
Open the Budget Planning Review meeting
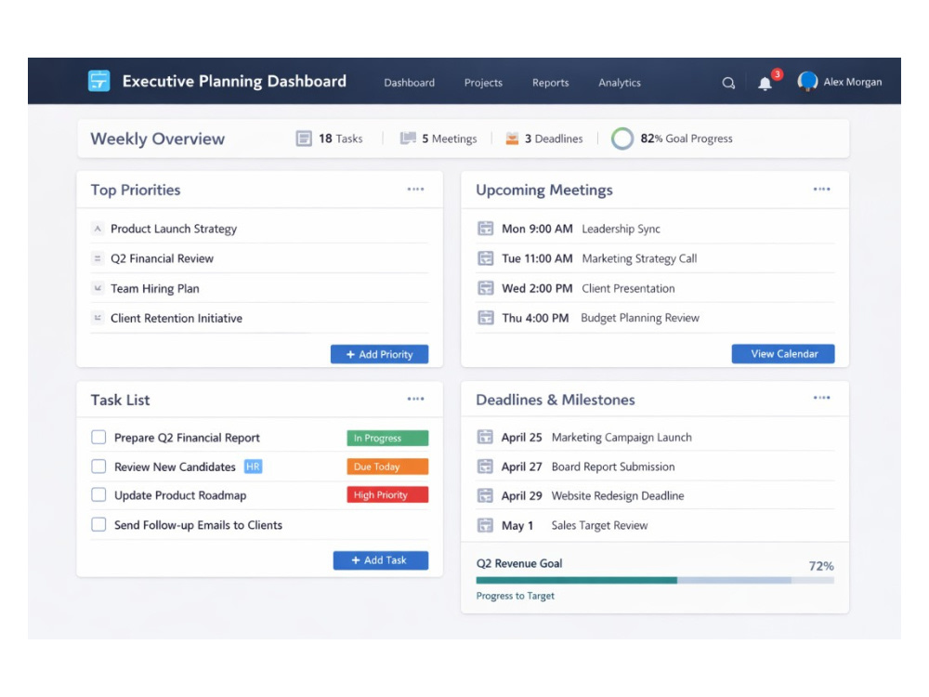[655, 318]
